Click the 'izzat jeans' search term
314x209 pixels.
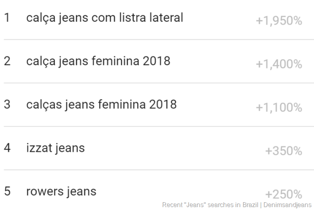point(55,148)
